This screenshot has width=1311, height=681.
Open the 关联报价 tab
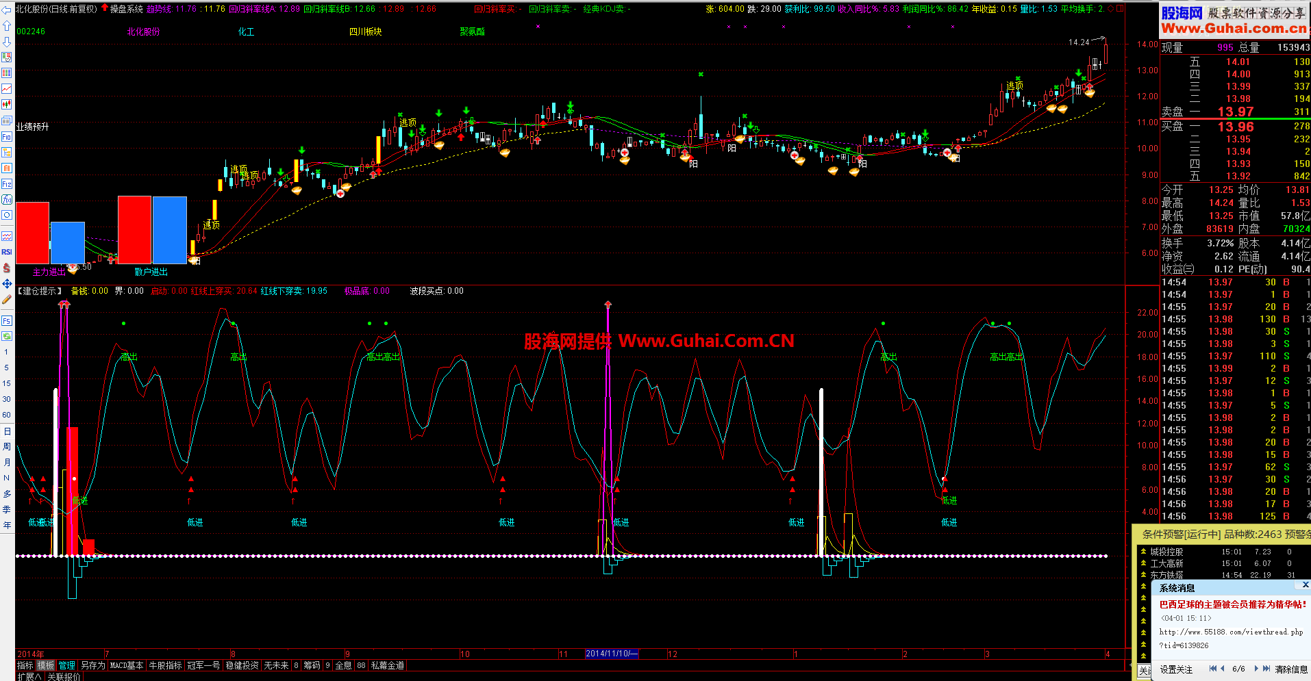click(x=64, y=676)
